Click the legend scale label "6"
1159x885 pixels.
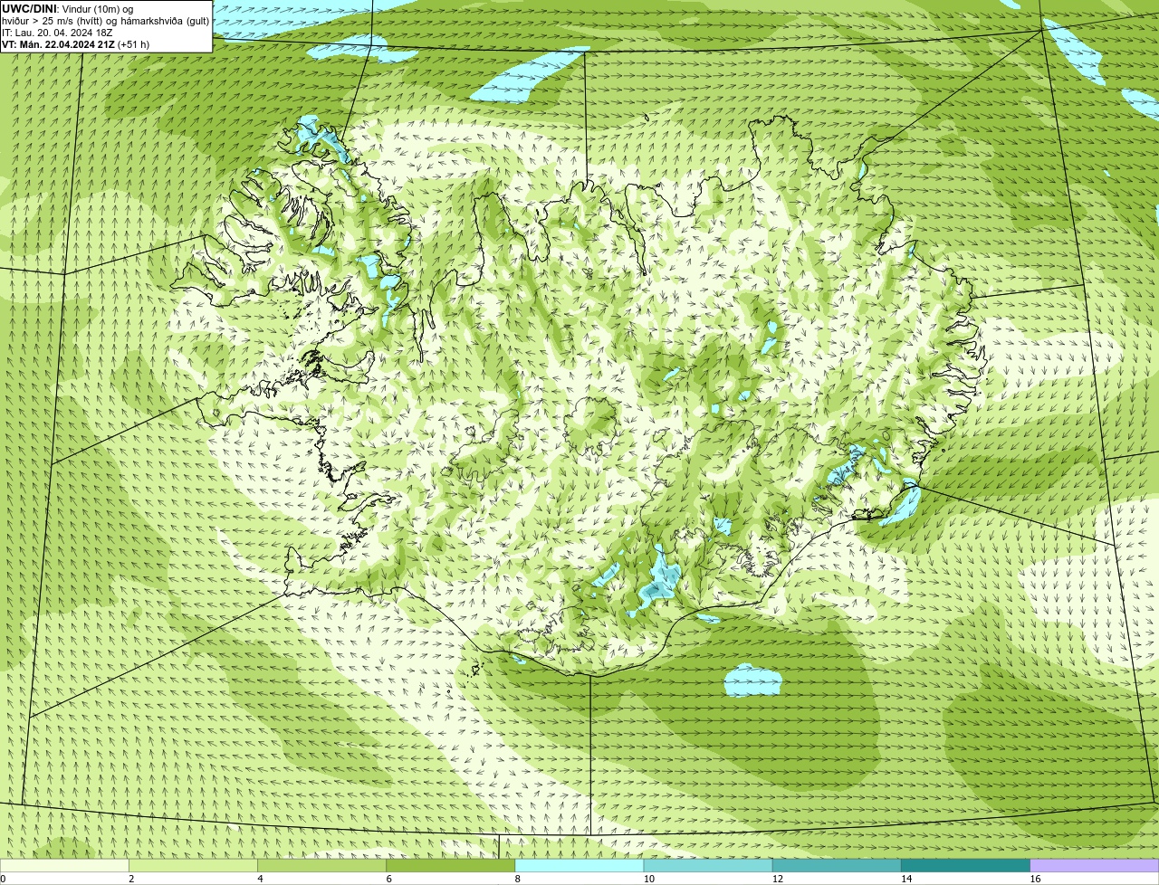point(388,879)
